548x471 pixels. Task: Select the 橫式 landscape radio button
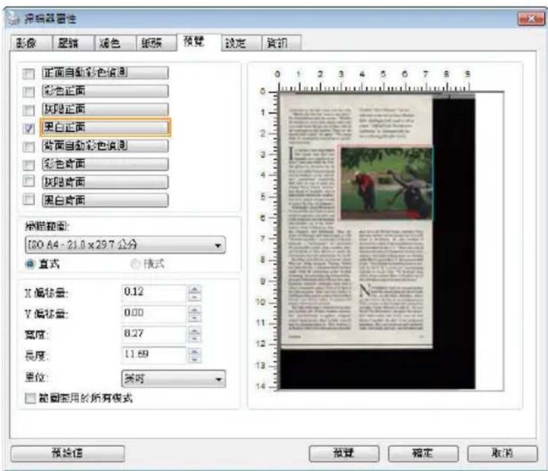coord(135,264)
